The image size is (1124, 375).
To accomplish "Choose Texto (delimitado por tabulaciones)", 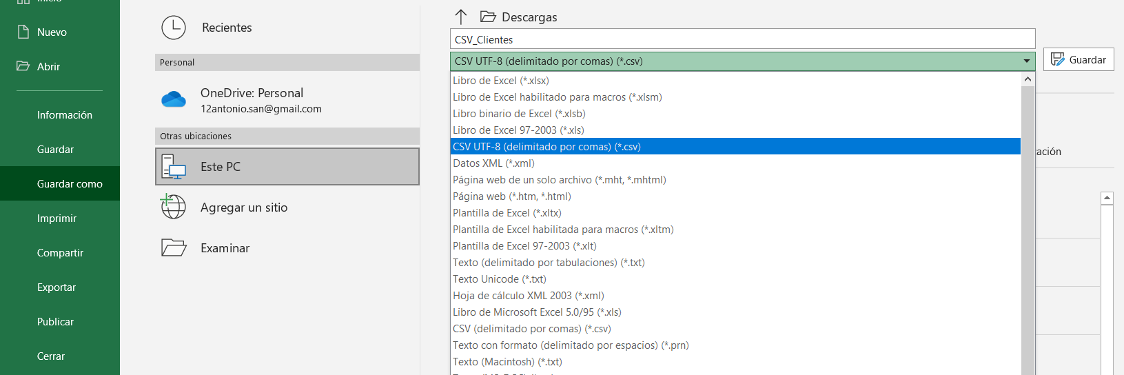I will tap(735, 263).
